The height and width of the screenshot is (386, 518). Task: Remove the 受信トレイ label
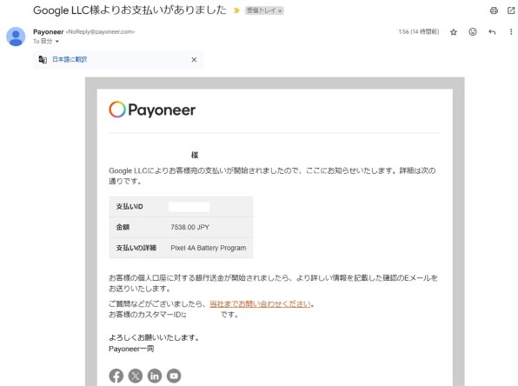point(280,11)
